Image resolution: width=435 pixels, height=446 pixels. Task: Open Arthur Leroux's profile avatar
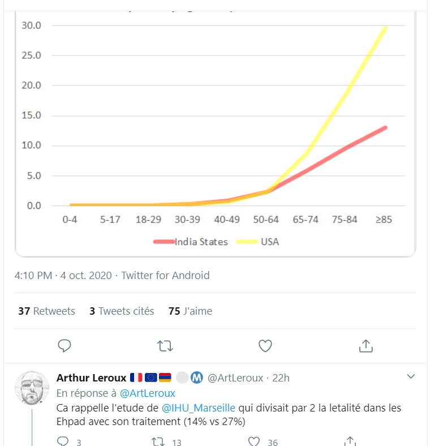tap(32, 388)
